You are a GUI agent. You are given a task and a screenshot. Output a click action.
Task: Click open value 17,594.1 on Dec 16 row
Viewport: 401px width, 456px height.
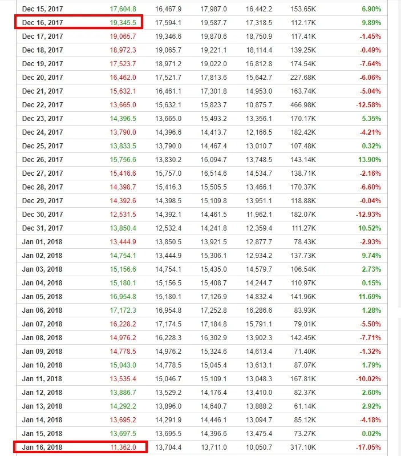coord(168,23)
